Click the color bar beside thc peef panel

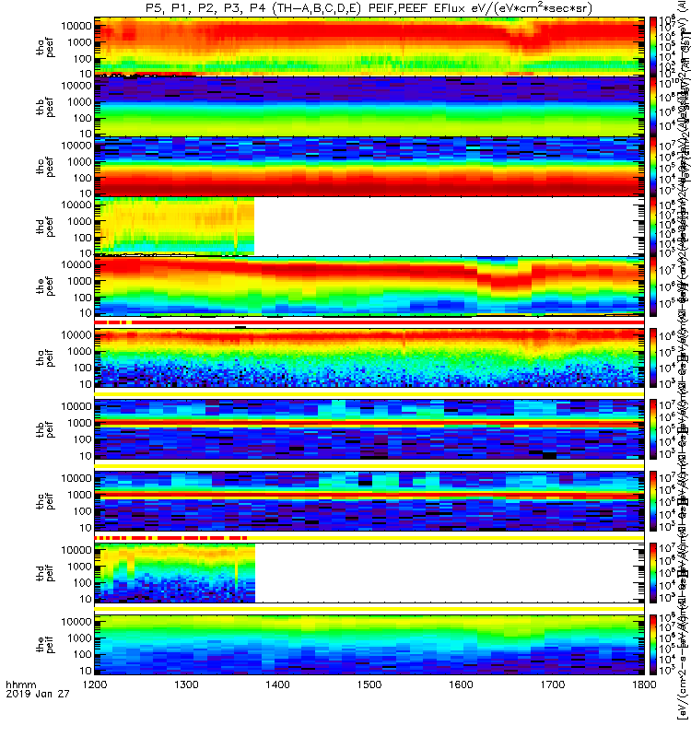653,167
